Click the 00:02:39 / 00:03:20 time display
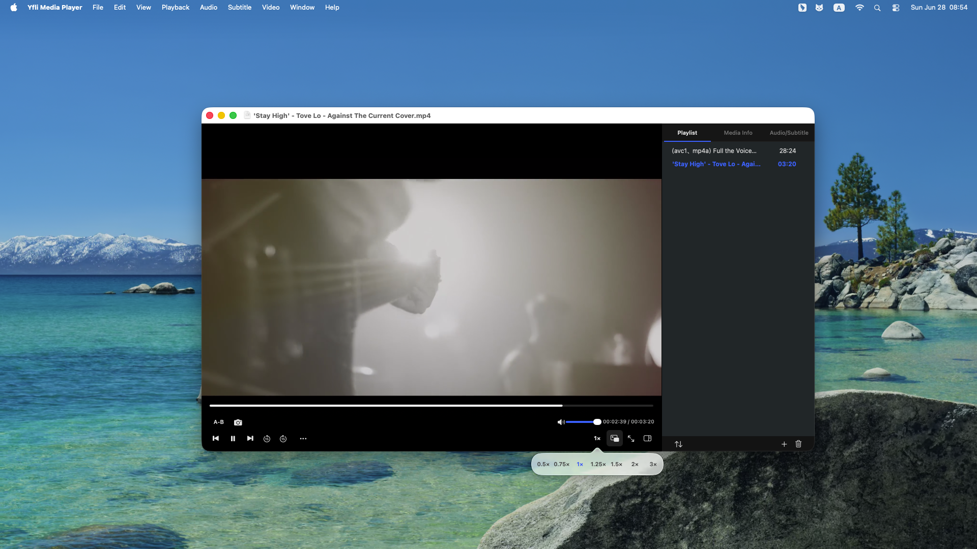Image resolution: width=977 pixels, height=549 pixels. (x=628, y=422)
